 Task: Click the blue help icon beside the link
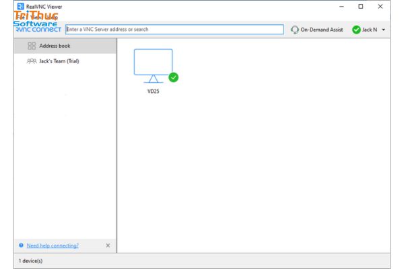pyautogui.click(x=21, y=245)
